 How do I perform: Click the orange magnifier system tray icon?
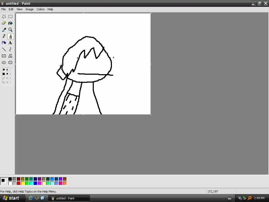point(250,198)
